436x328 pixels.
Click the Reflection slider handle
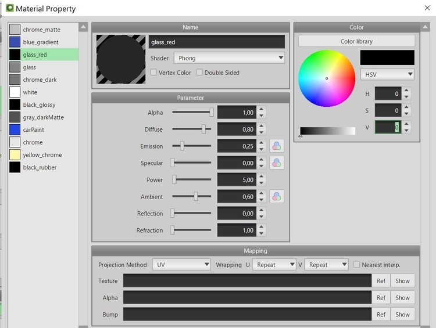point(173,213)
